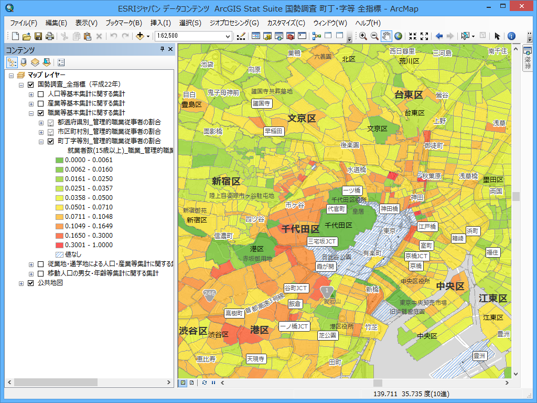Open the Identify info tool
This screenshot has width=537, height=403.
511,36
